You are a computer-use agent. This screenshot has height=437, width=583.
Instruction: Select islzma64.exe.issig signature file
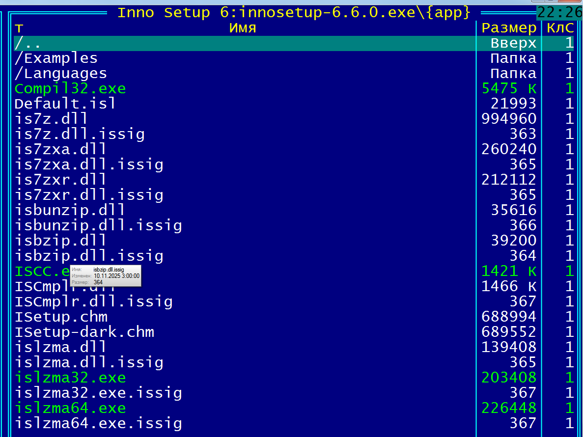(x=98, y=423)
